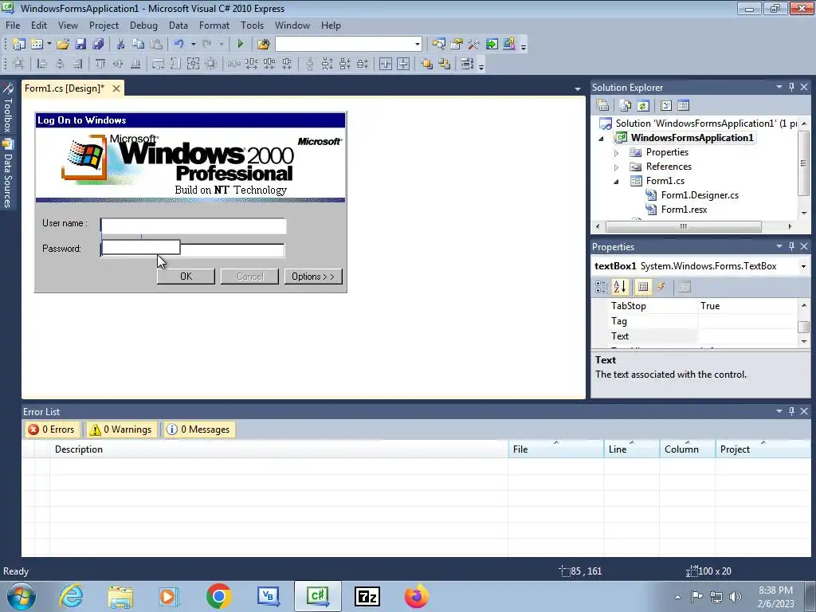816x612 pixels.
Task: Click the Cancel button on the form
Action: coord(249,277)
